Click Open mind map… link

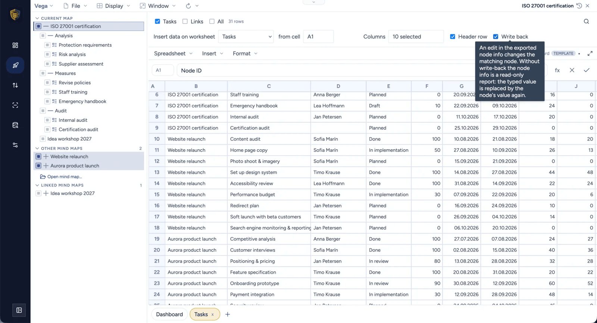point(61,177)
